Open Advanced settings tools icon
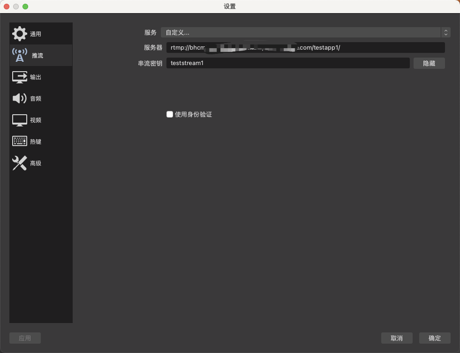Image resolution: width=460 pixels, height=353 pixels. pos(19,163)
